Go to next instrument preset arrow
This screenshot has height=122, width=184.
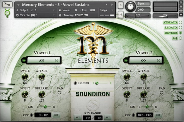(112, 5)
